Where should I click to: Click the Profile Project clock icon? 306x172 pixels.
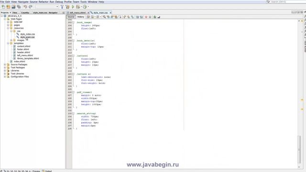(x=85, y=7)
